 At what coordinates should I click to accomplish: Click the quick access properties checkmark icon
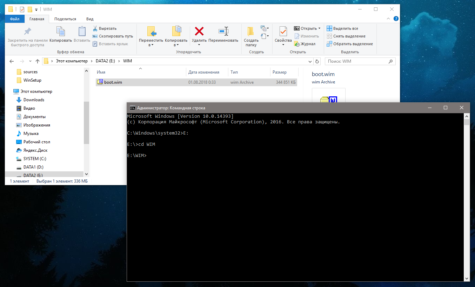click(x=22, y=9)
